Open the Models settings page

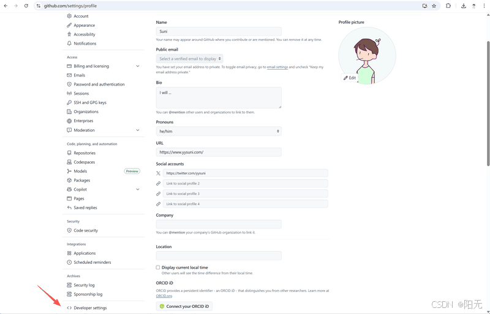click(80, 171)
